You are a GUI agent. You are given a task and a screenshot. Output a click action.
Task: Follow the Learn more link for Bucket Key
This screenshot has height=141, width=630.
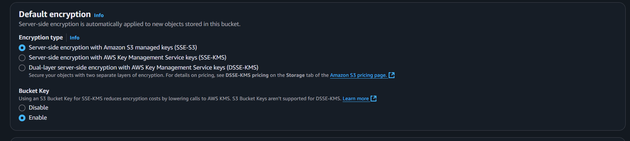(356, 99)
